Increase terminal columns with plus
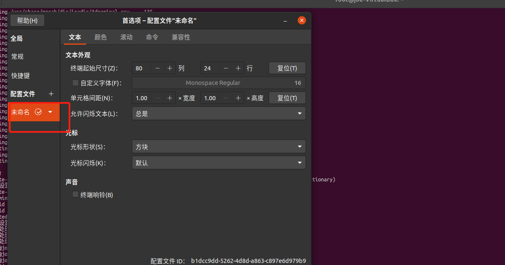This screenshot has width=505, height=265. pos(170,68)
